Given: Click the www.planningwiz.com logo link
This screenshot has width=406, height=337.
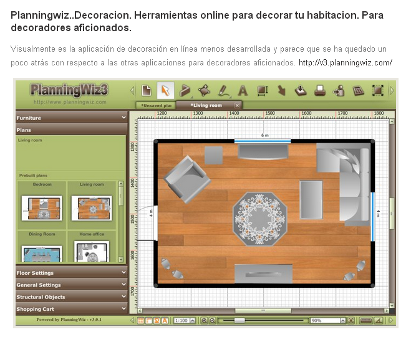Looking at the screenshot, I should 70,102.
